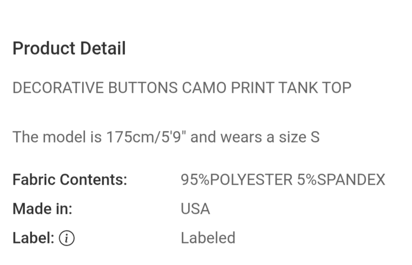Click the Product Detail heading

point(69,48)
